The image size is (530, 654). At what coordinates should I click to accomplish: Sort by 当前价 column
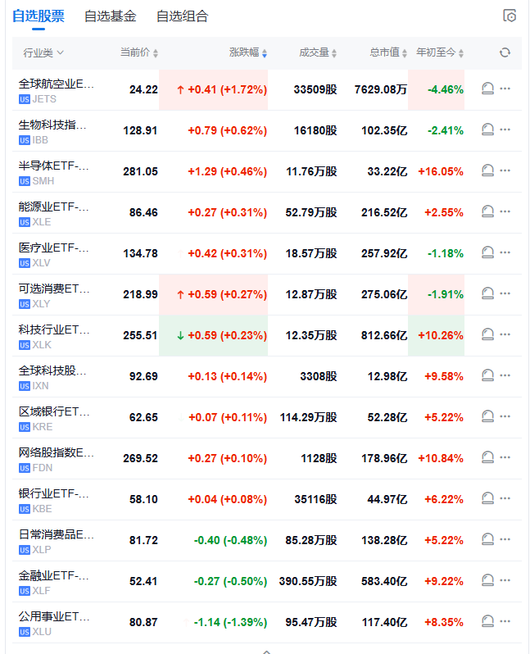point(139,52)
